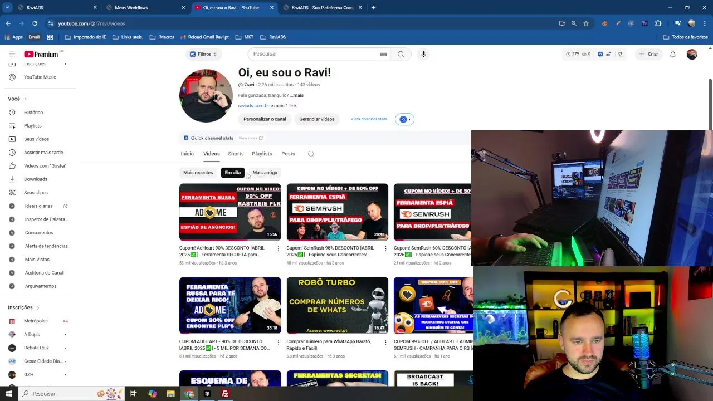
Task: Open Ideais diárias extension item
Action: [x=38, y=206]
